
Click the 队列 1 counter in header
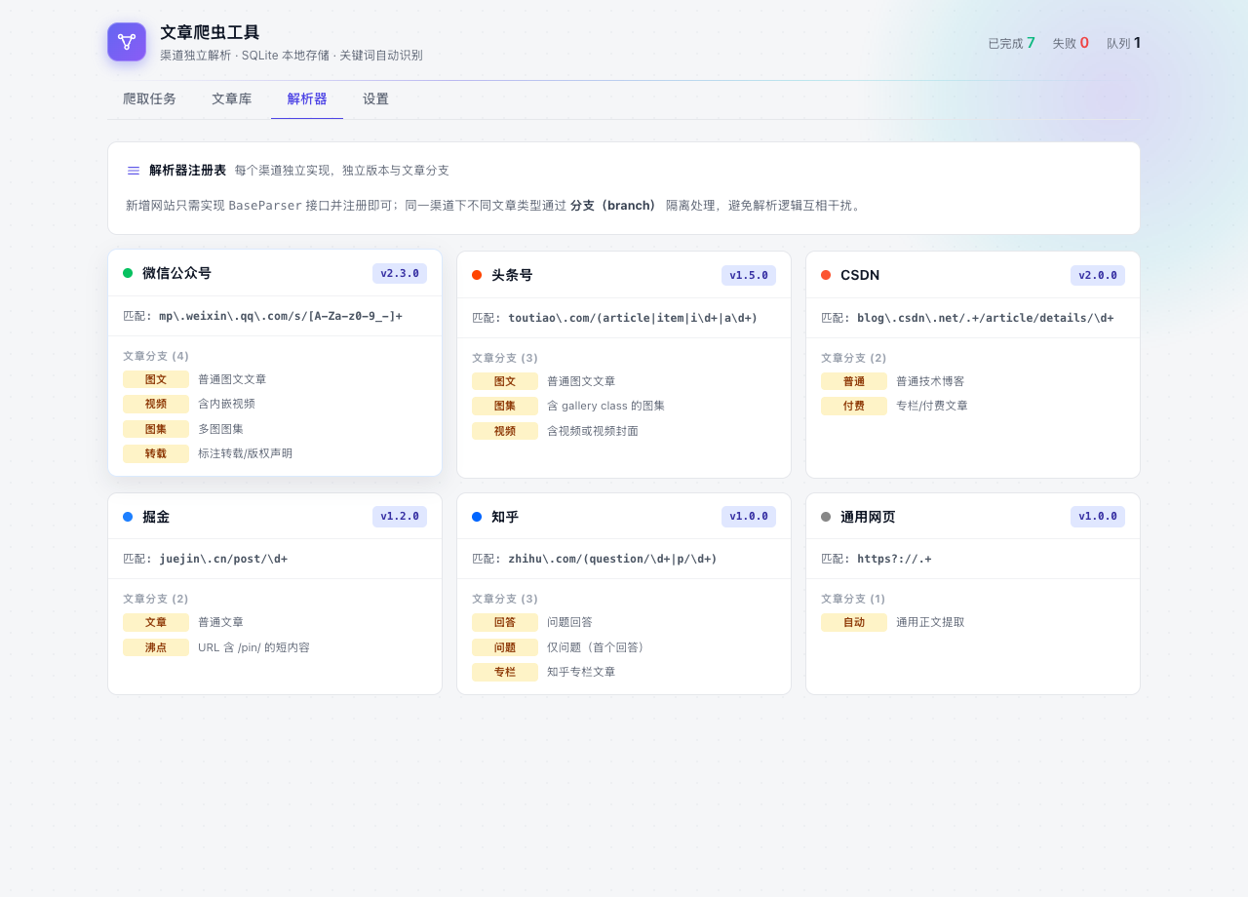pyautogui.click(x=1124, y=43)
